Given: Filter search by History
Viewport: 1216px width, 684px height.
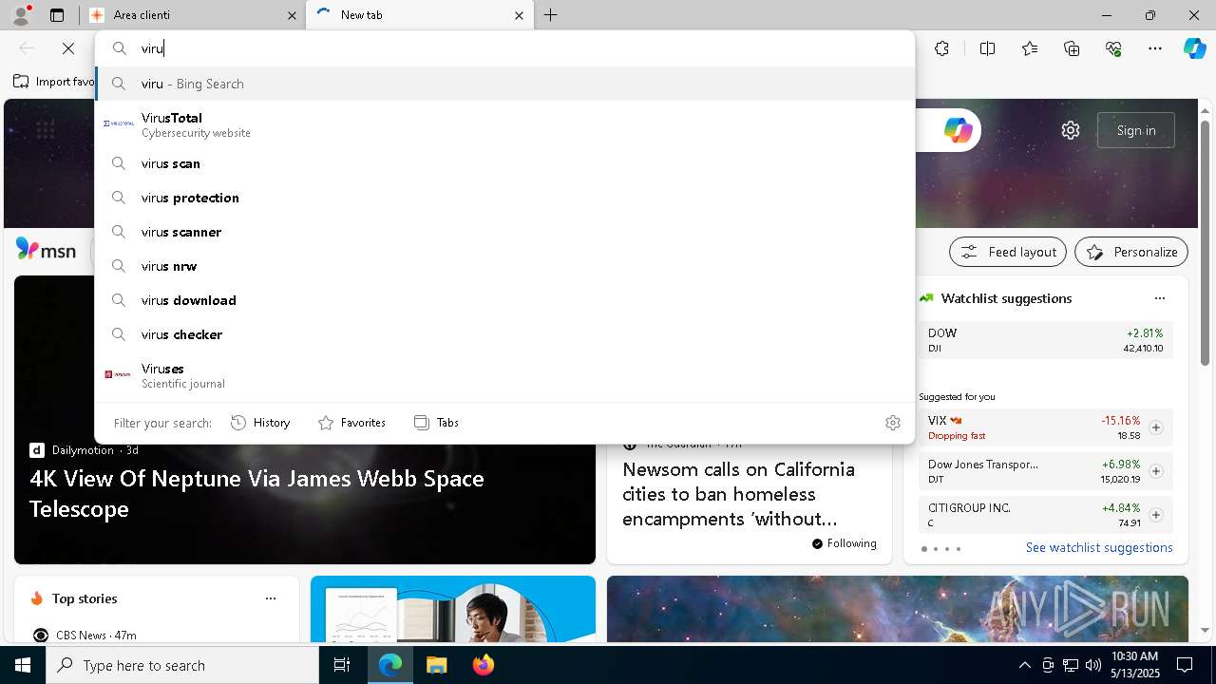Looking at the screenshot, I should 260,423.
